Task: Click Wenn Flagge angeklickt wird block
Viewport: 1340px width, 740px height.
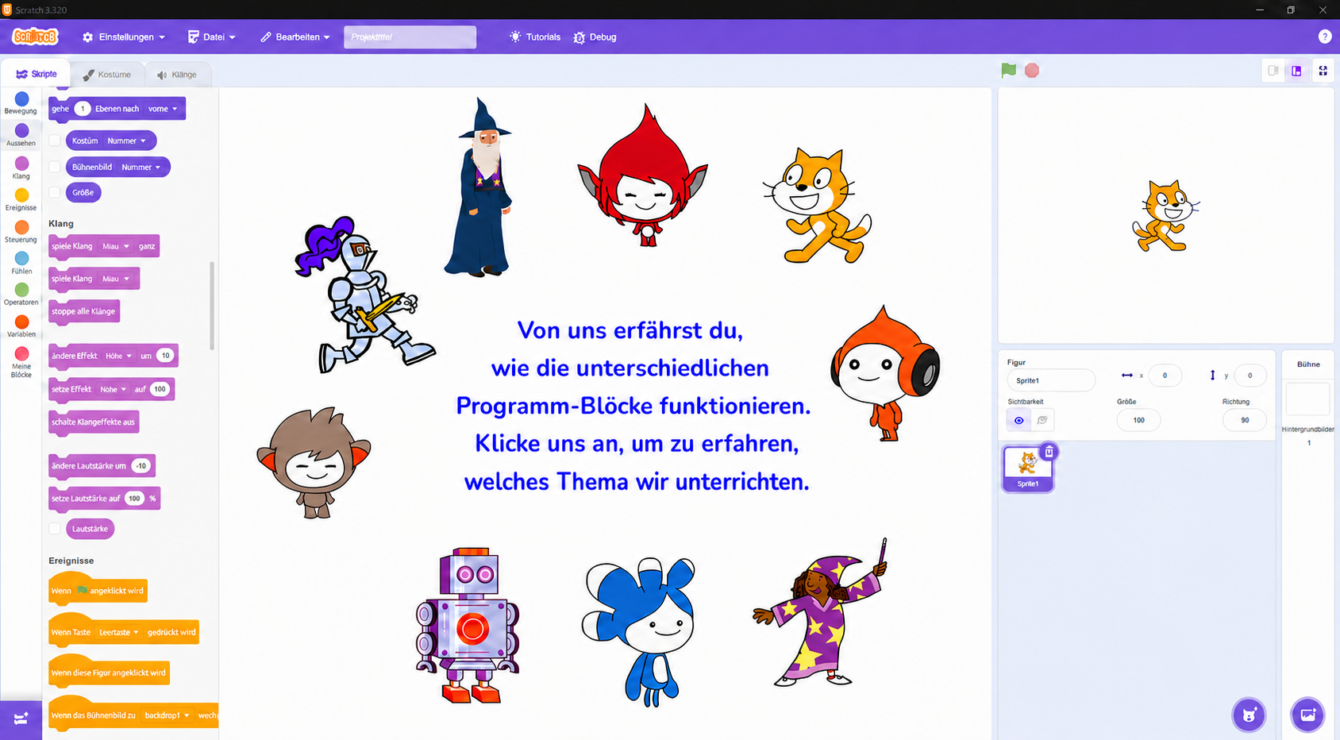Action: [98, 589]
